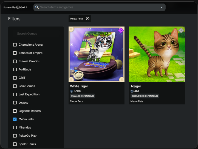Click the Champions Arena label
Image resolution: width=198 pixels, height=149 pixels.
30,45
